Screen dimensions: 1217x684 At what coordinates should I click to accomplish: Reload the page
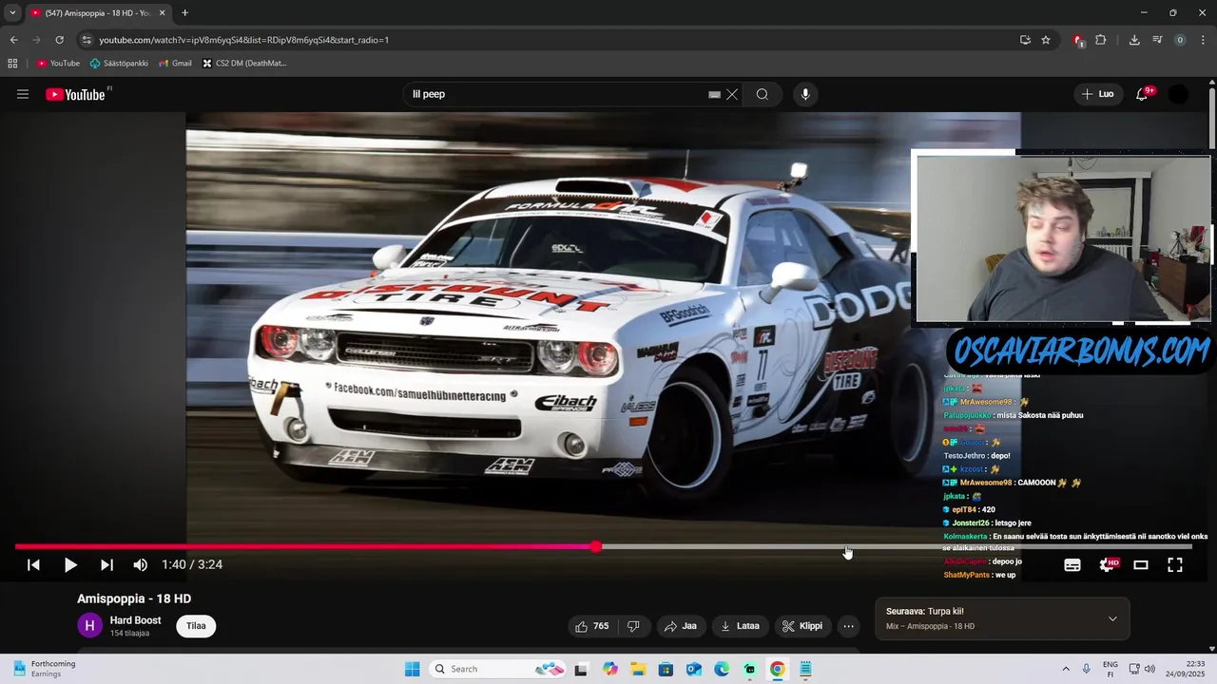click(59, 40)
